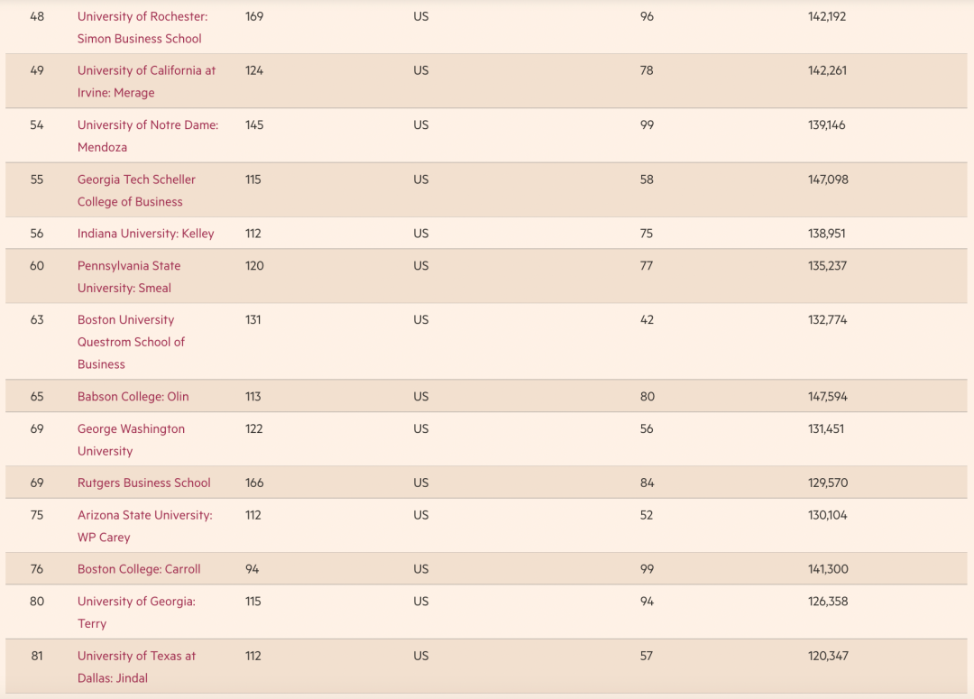The width and height of the screenshot is (974, 699).
Task: Open Boston University Questrom School of Business
Action: tap(125, 320)
